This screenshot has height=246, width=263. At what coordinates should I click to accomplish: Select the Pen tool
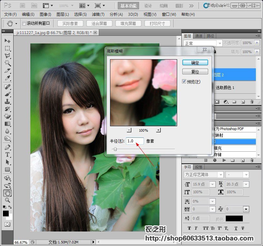[7, 147]
